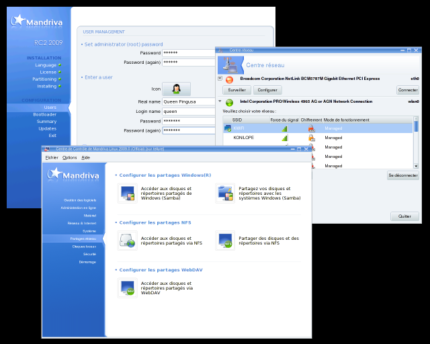Open the Options menu
This screenshot has width=430, height=344.
point(70,158)
